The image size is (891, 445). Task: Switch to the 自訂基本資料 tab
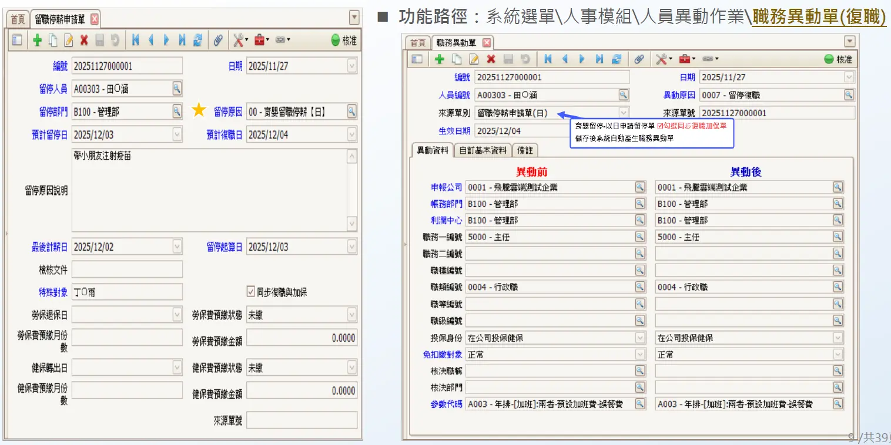click(x=483, y=150)
